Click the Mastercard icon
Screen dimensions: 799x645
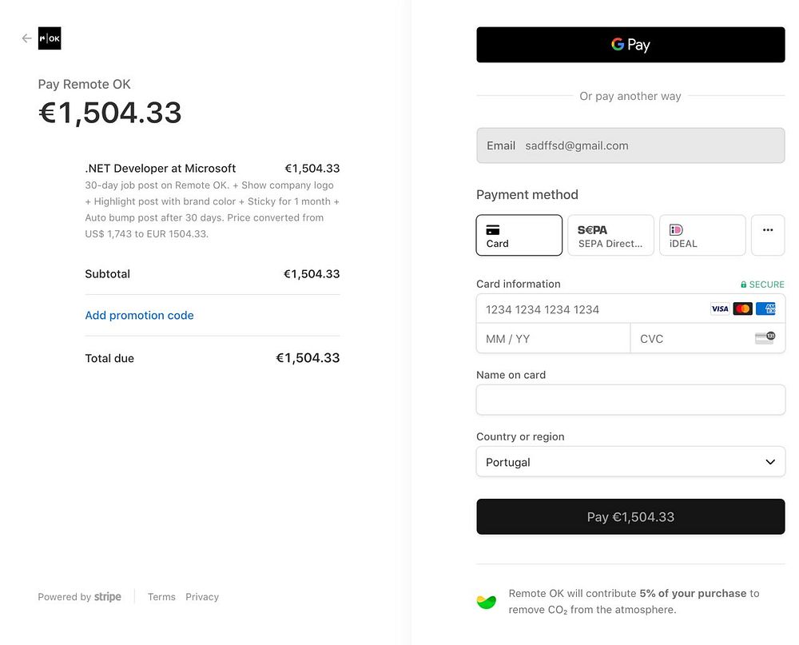coord(743,309)
